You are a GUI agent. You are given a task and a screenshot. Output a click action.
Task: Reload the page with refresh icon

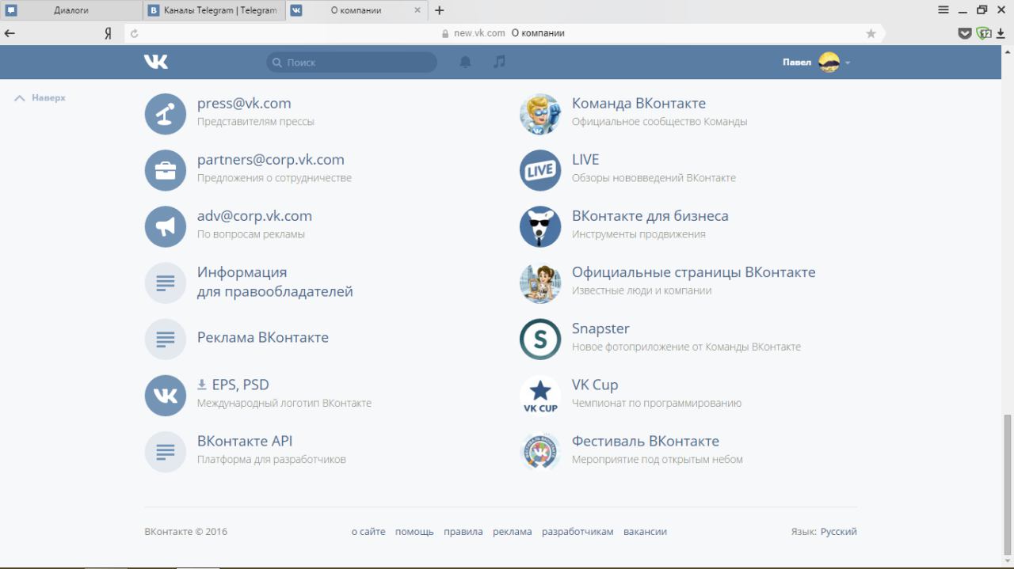coord(134,33)
